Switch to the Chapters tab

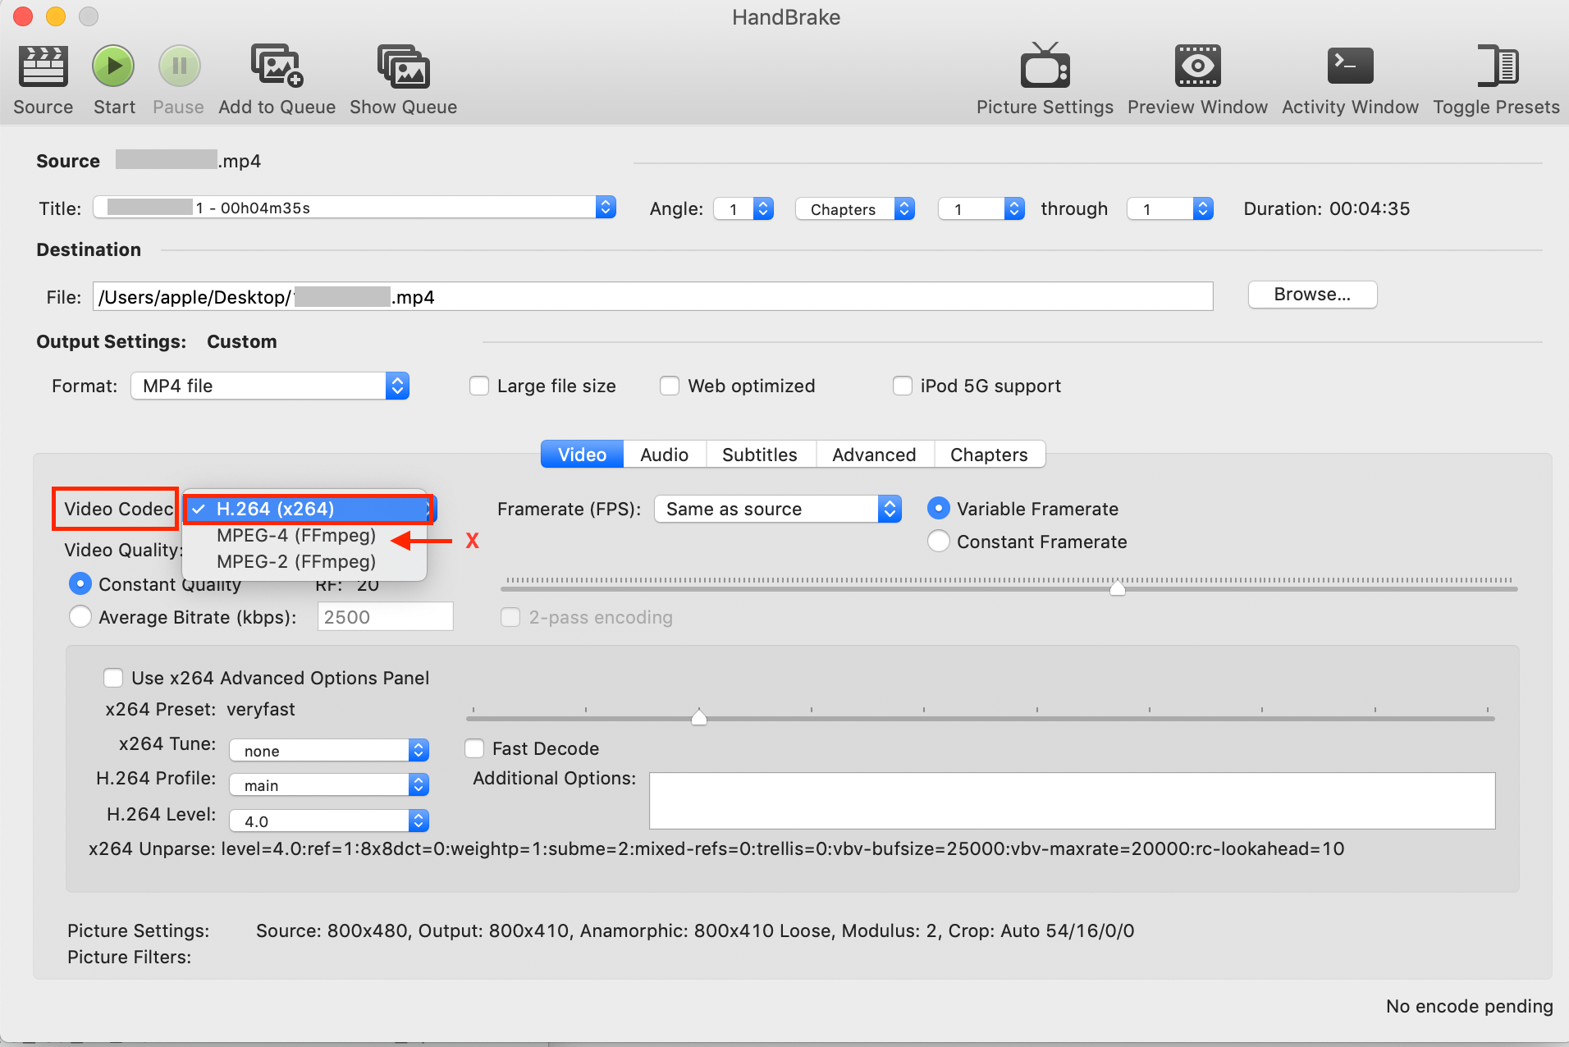coord(990,455)
